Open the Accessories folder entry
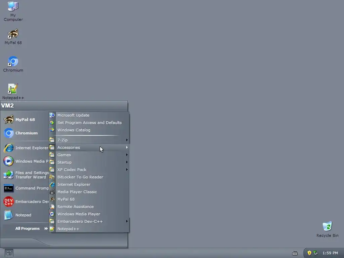344x258 pixels. coord(89,147)
